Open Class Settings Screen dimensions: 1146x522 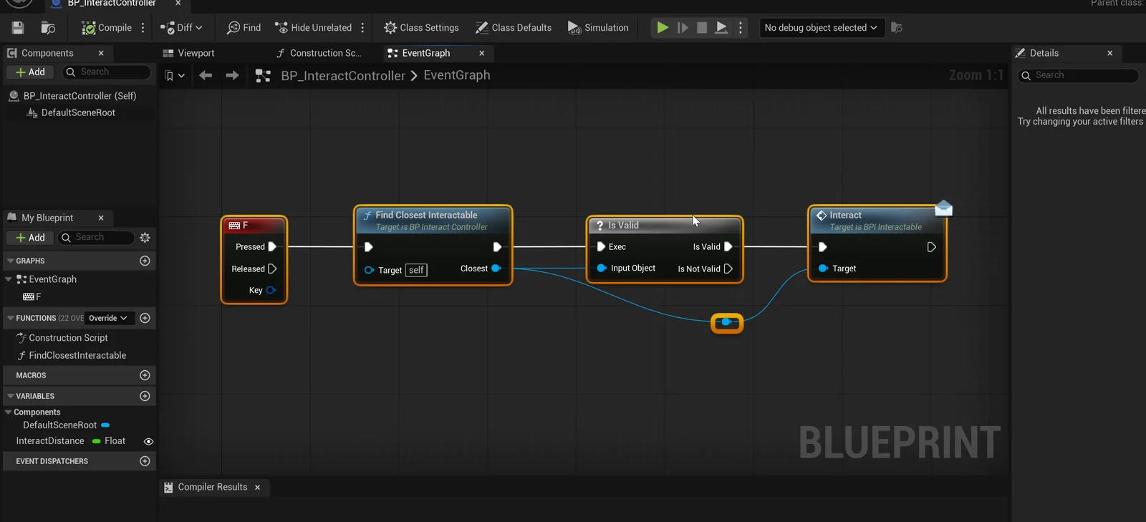421,28
